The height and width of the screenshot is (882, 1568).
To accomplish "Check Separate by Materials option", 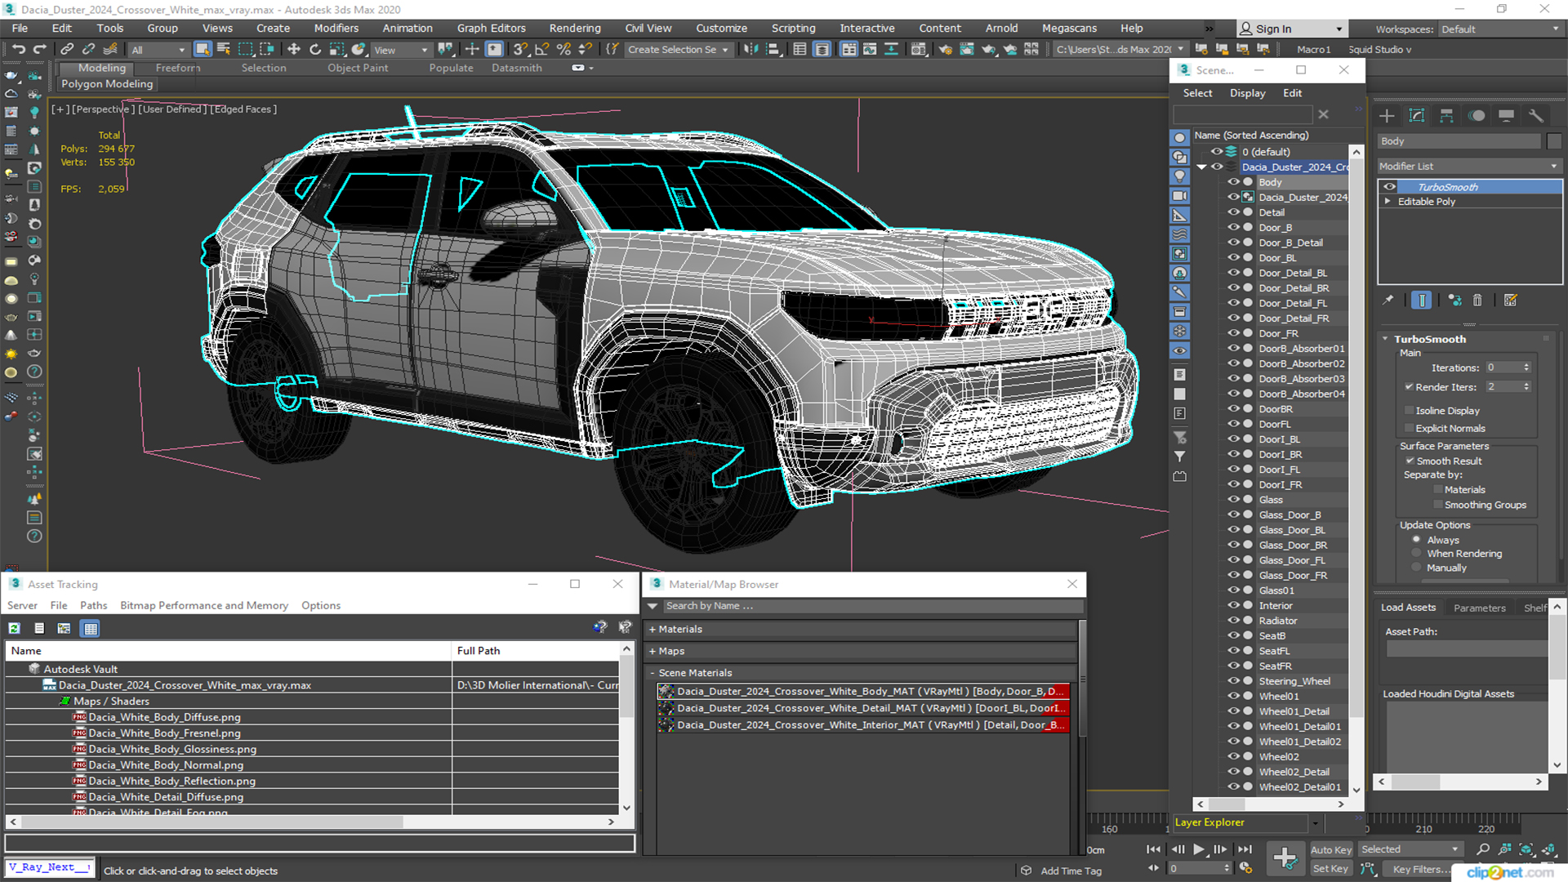I will (1438, 490).
